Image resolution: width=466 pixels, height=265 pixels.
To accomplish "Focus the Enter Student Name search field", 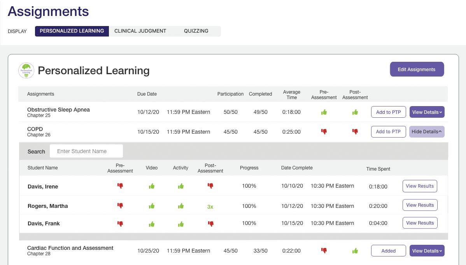I will pos(86,151).
